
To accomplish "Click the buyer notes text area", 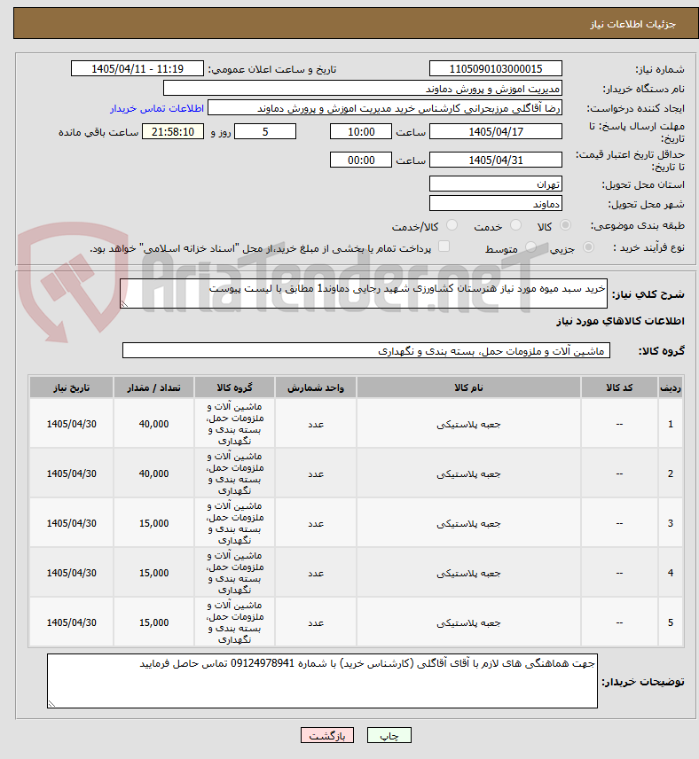I will 322,681.
